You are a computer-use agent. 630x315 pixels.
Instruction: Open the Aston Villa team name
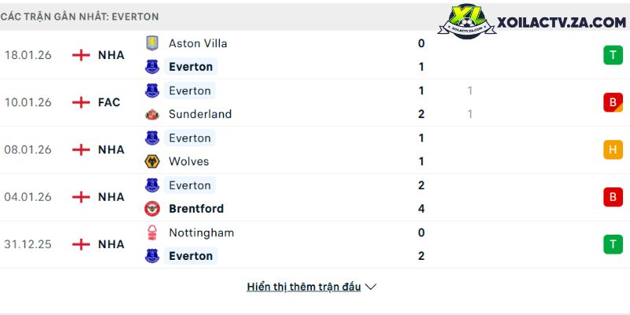pyautogui.click(x=198, y=43)
